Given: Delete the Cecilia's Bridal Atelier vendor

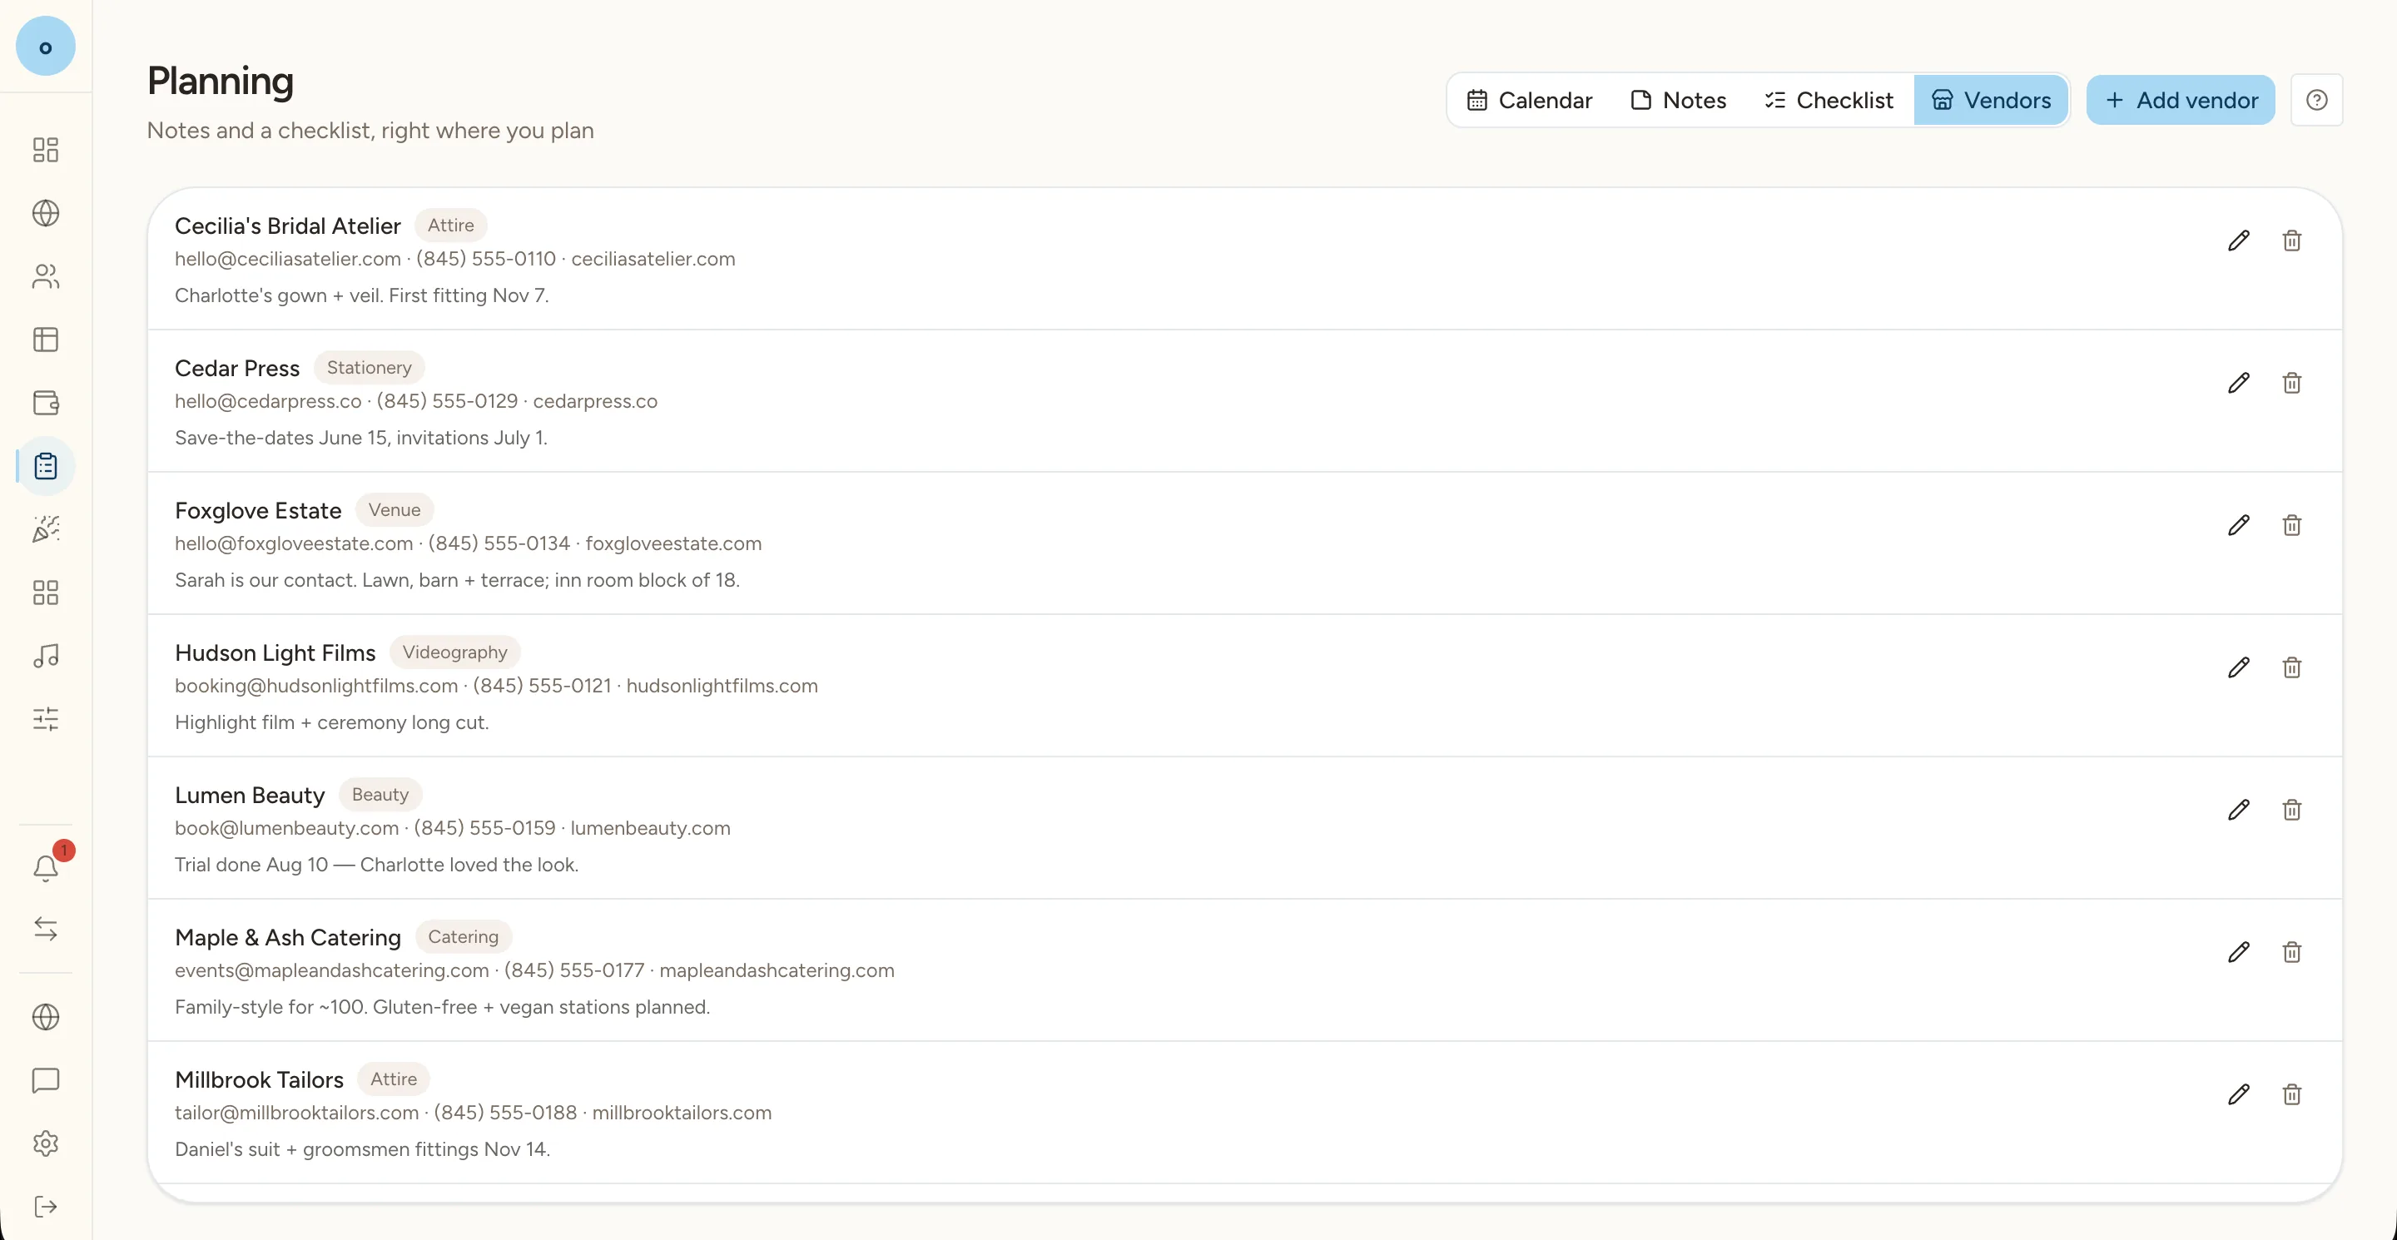Looking at the screenshot, I should pyautogui.click(x=2292, y=241).
